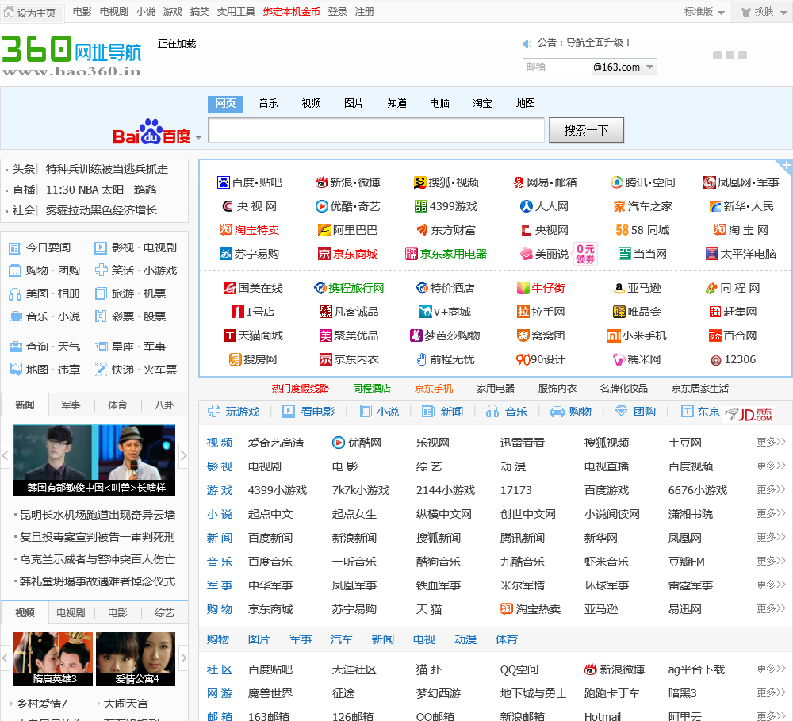Image resolution: width=793 pixels, height=721 pixels.
Task: Open the 4399 games icon
Action: tap(420, 206)
